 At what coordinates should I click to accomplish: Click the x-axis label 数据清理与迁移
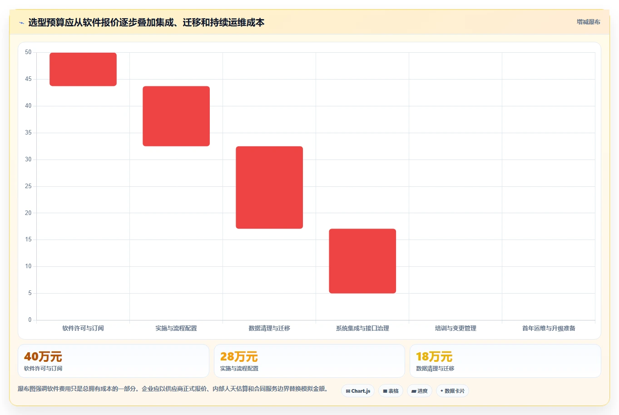pyautogui.click(x=269, y=328)
